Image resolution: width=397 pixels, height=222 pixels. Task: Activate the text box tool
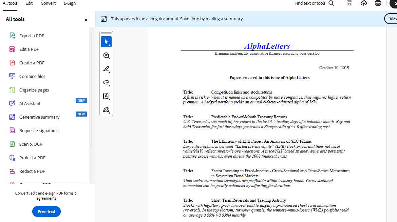[x=106, y=96]
